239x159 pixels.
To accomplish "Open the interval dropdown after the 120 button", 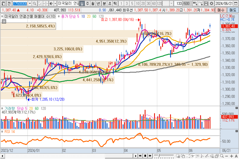I will pos(171,3).
